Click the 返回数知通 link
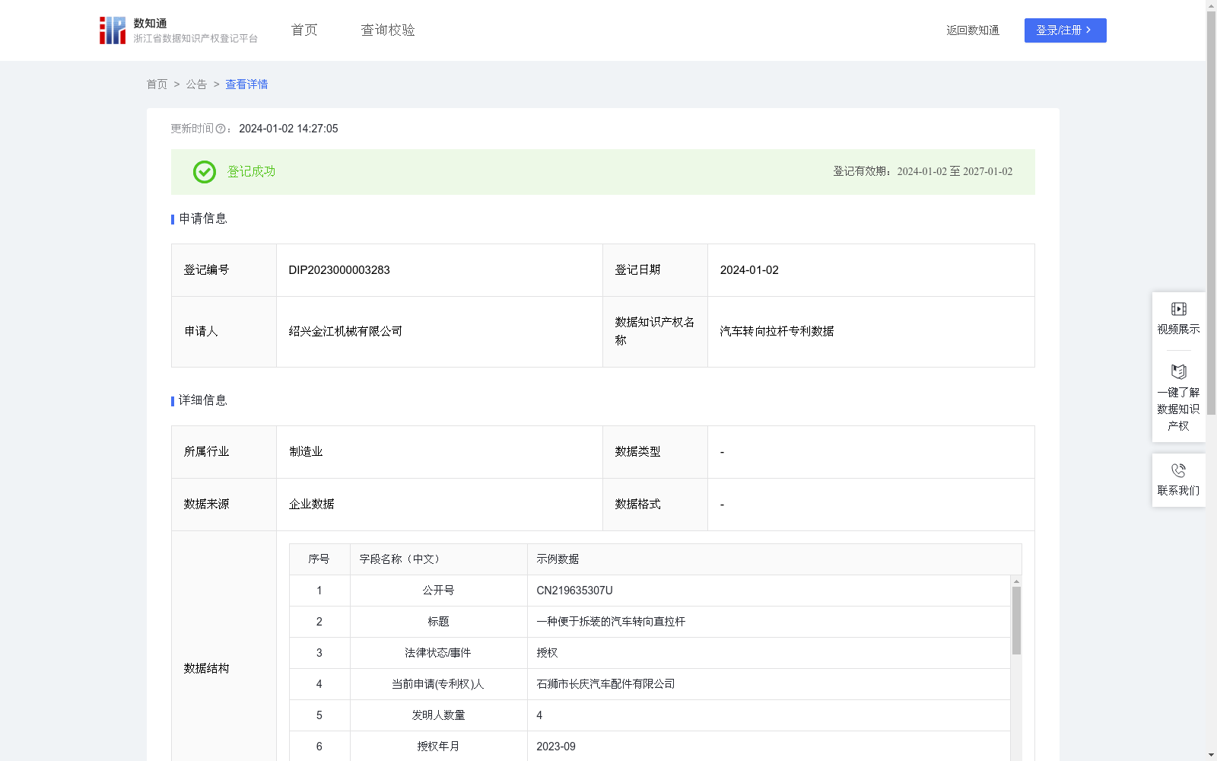 click(973, 30)
